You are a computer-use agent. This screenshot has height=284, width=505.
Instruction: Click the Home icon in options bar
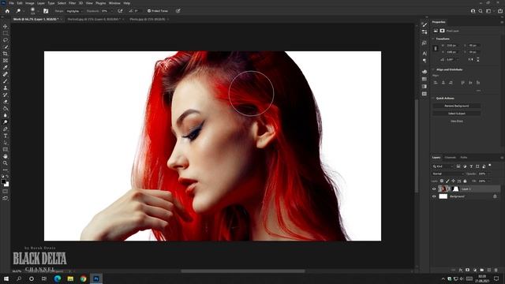pyautogui.click(x=7, y=11)
